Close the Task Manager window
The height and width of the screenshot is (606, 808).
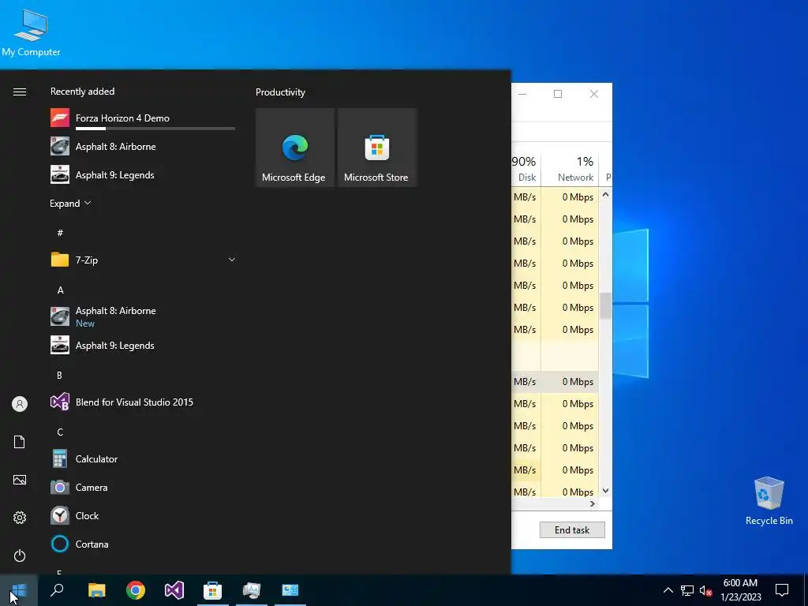click(x=594, y=94)
